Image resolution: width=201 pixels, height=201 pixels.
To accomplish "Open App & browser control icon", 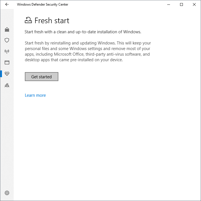I will 7,63.
